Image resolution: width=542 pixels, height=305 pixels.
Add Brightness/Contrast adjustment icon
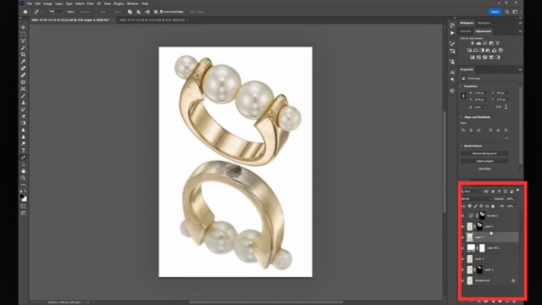(473, 43)
